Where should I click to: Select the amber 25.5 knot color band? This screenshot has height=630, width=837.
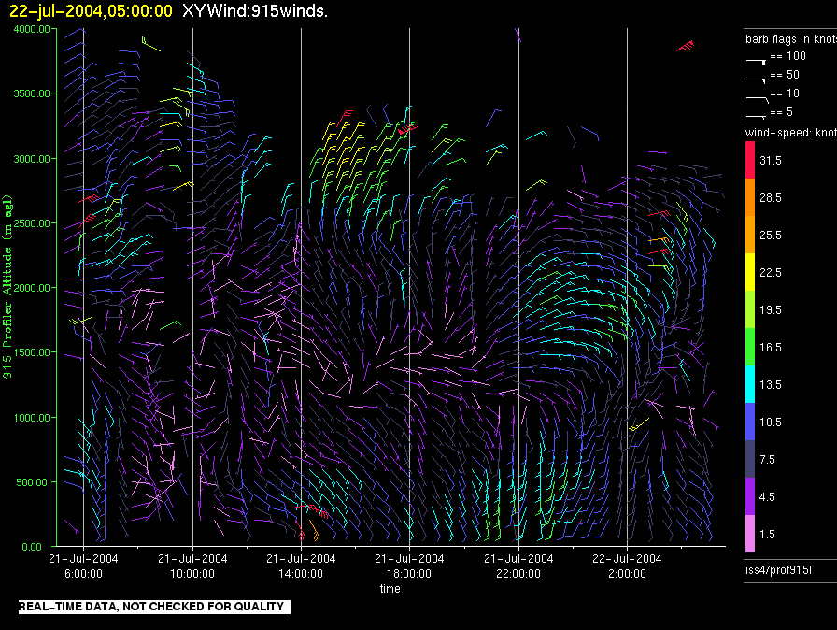click(x=750, y=235)
